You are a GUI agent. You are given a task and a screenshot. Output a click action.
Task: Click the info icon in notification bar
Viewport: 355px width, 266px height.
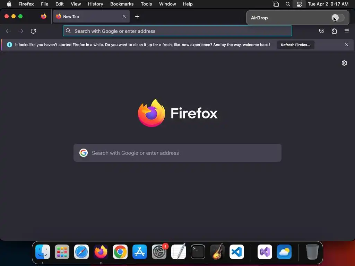click(x=9, y=45)
